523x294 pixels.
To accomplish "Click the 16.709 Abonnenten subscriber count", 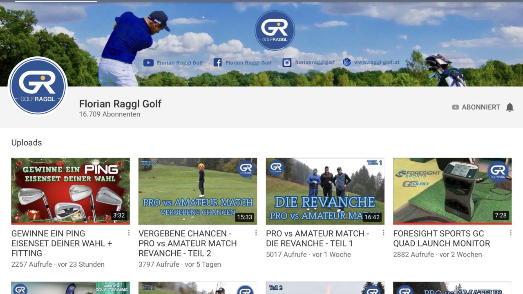I will coord(110,114).
